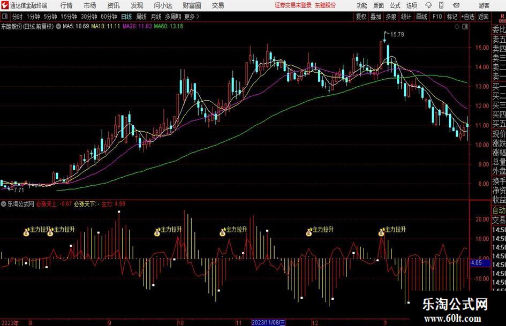Expand the 更多 periods list
The width and height of the screenshot is (506, 326).
[192, 17]
